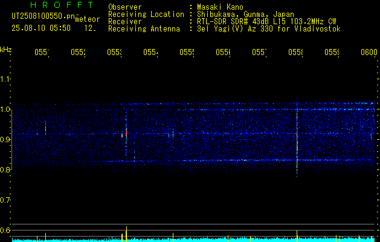The width and height of the screenshot is (380, 242).
Task: Click the Receiving Antenna label
Action: (x=144, y=29)
